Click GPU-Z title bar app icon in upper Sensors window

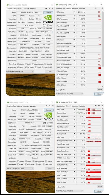pos(57,5)
